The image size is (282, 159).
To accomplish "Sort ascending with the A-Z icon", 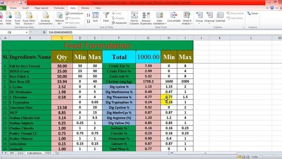I will click(88, 15).
